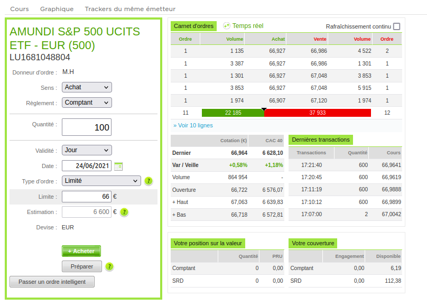Viewport: 427px width, 306px height.
Task: Select the Cours menu item
Action: [x=20, y=8]
